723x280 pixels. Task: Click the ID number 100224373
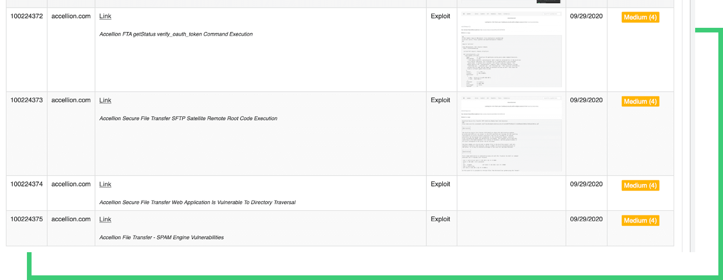click(x=26, y=100)
